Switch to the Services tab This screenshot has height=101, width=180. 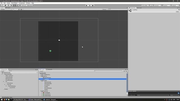pyautogui.click(x=139, y=8)
